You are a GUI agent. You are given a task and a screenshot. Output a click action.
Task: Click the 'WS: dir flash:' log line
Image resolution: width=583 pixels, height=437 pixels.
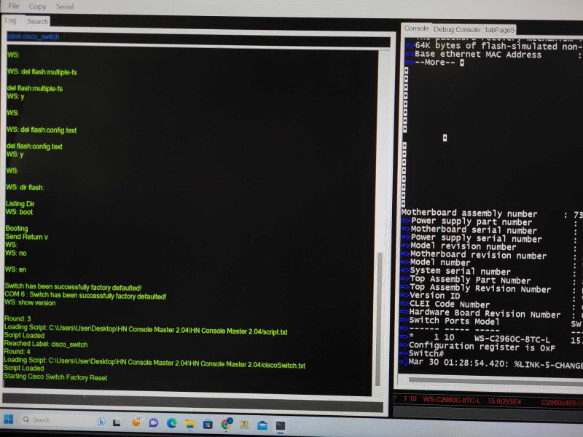click(x=25, y=187)
